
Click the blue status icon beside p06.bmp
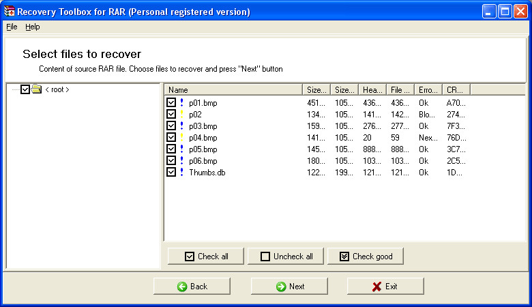pos(181,160)
